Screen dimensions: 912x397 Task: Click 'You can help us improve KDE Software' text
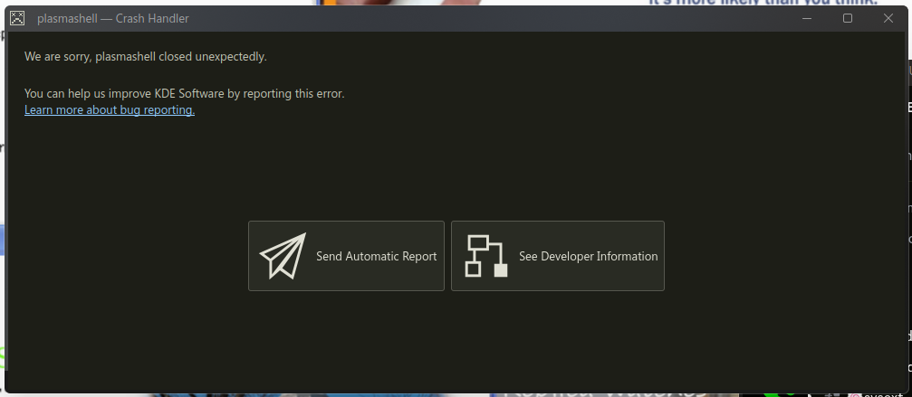(124, 93)
